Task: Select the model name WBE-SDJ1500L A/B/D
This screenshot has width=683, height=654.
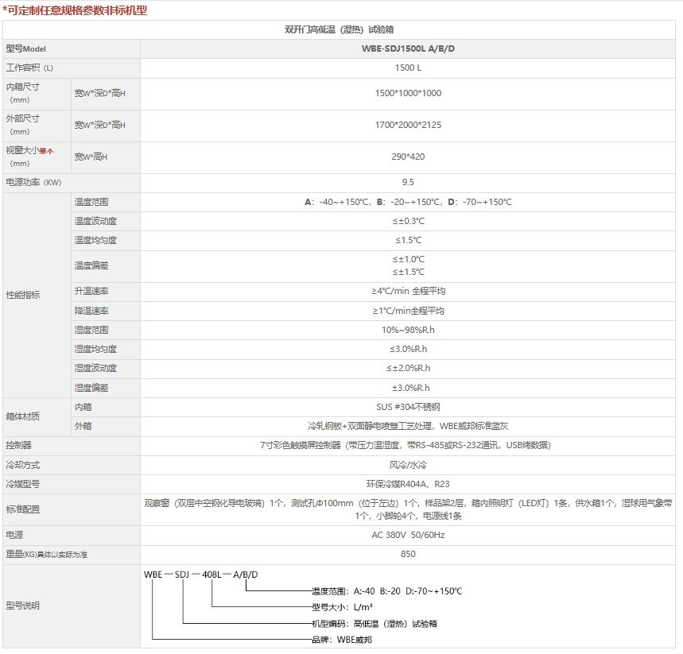Action: click(x=408, y=48)
